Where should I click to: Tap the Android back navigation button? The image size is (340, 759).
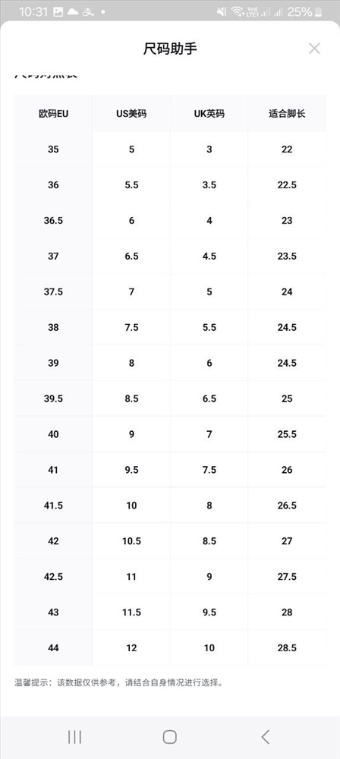click(x=265, y=737)
